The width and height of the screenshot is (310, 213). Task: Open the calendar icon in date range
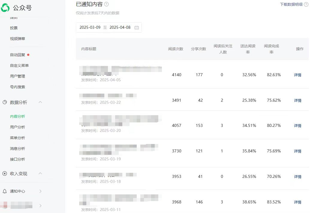pos(137,28)
